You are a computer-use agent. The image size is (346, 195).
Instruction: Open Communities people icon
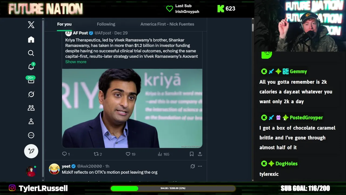pos(31,108)
